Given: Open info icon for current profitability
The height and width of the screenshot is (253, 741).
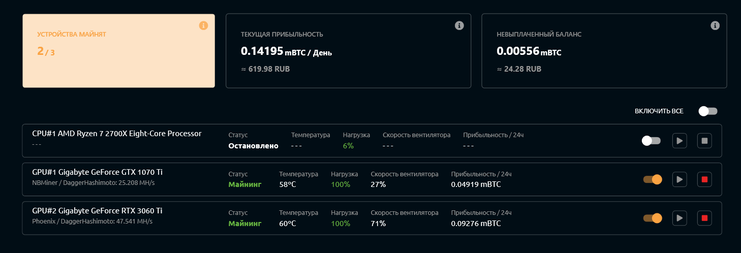Looking at the screenshot, I should click(459, 25).
